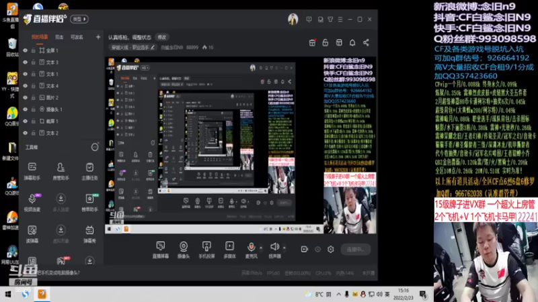The image size is (538, 302).
Task: Open the 主播任务 tool
Action: [x=89, y=171]
